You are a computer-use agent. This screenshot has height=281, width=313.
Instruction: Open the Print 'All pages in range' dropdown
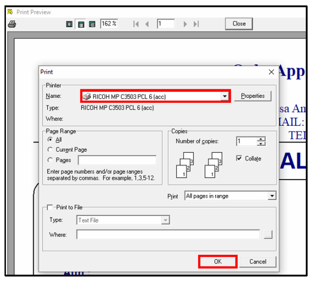pos(272,196)
